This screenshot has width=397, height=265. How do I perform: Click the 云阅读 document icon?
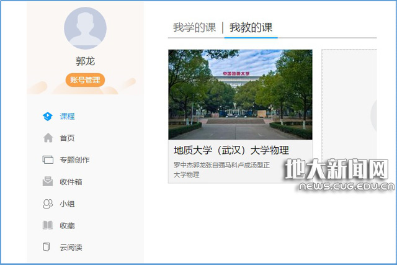[47, 247]
